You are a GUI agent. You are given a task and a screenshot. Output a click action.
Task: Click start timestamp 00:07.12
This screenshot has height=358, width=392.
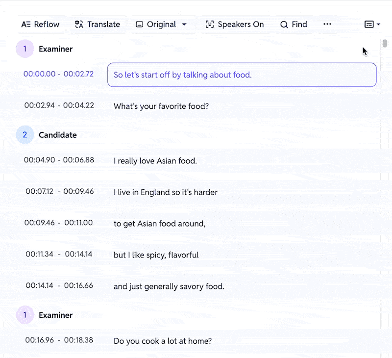point(40,191)
